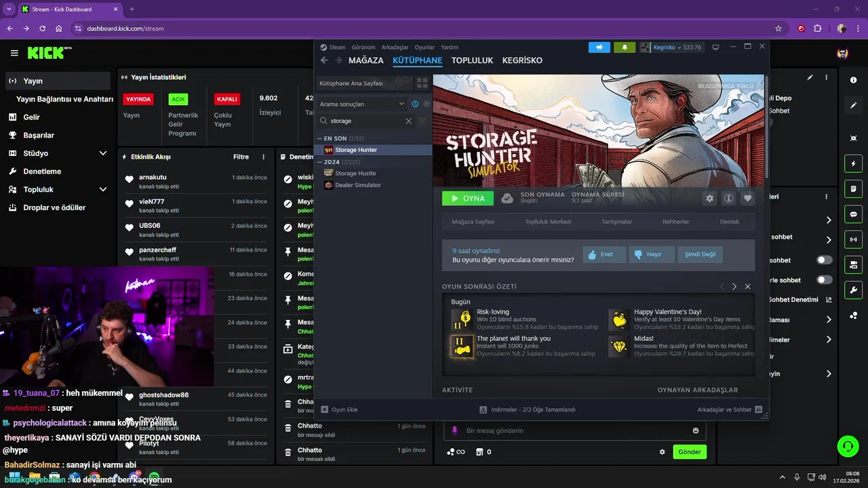Collapse the 2024 library group
Image resolution: width=868 pixels, height=488 pixels.
pos(320,162)
